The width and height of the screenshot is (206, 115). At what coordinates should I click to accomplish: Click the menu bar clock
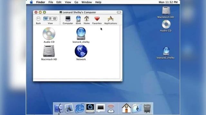coord(168,2)
